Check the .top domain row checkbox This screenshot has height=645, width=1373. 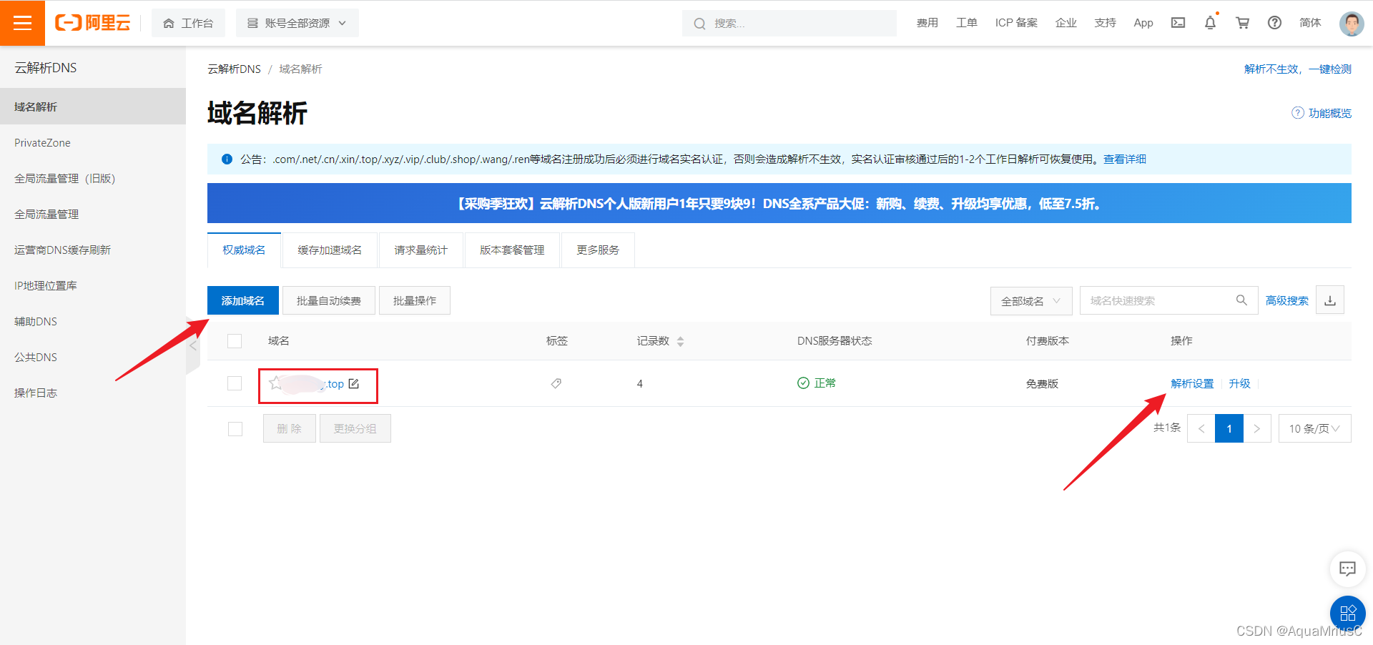pos(235,383)
